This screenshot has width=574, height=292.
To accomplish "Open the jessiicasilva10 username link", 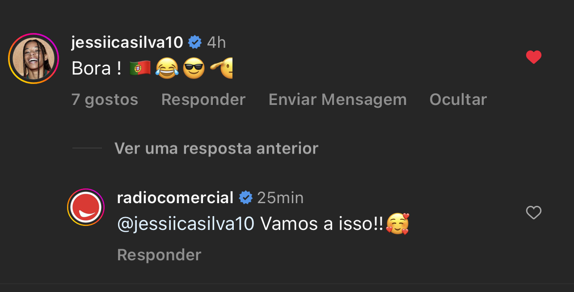I will click(127, 42).
